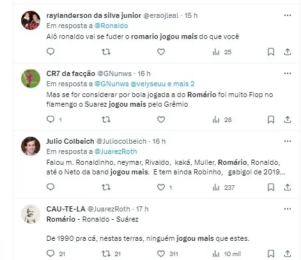
Task: Share Julio Colbeich's tweet
Action: point(288,187)
